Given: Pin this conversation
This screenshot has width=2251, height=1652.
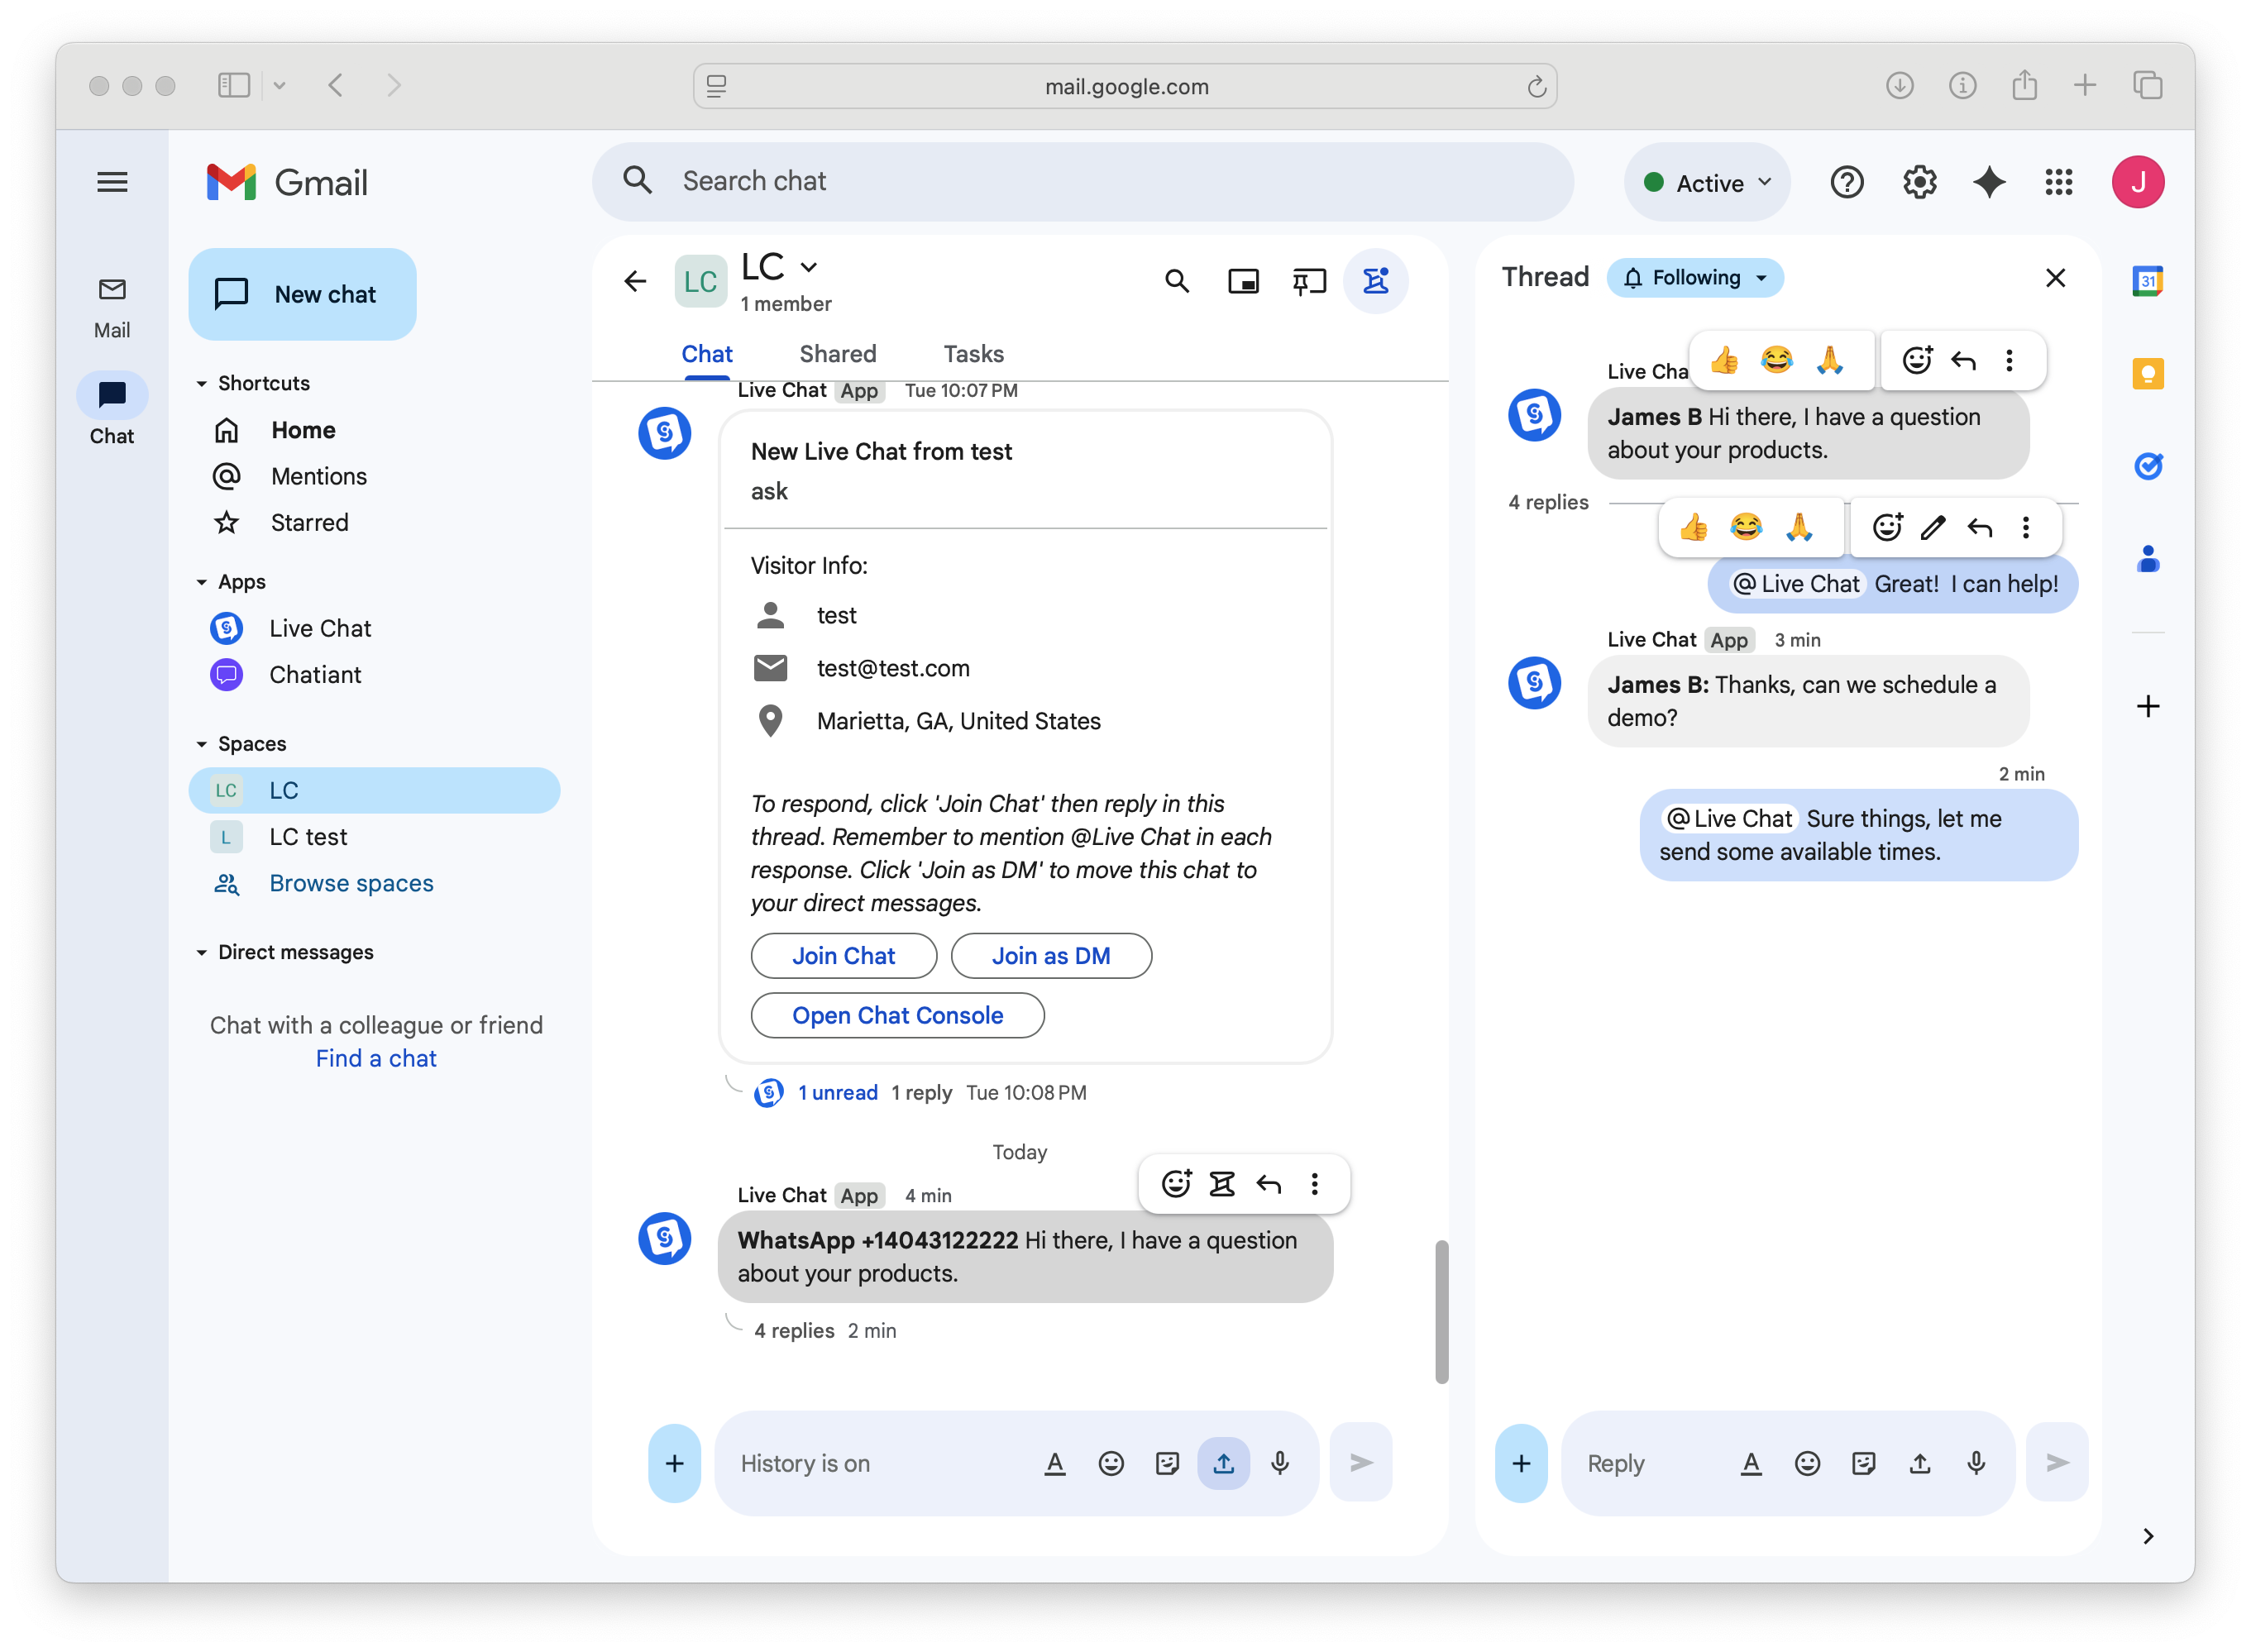Looking at the screenshot, I should coord(1309,281).
